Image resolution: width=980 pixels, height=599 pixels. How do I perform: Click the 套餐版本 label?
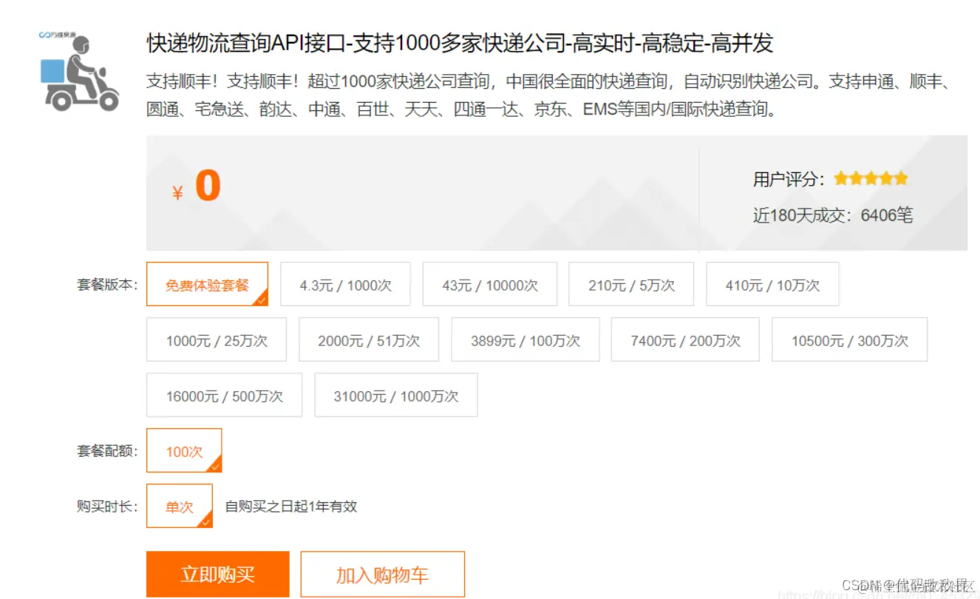click(107, 285)
